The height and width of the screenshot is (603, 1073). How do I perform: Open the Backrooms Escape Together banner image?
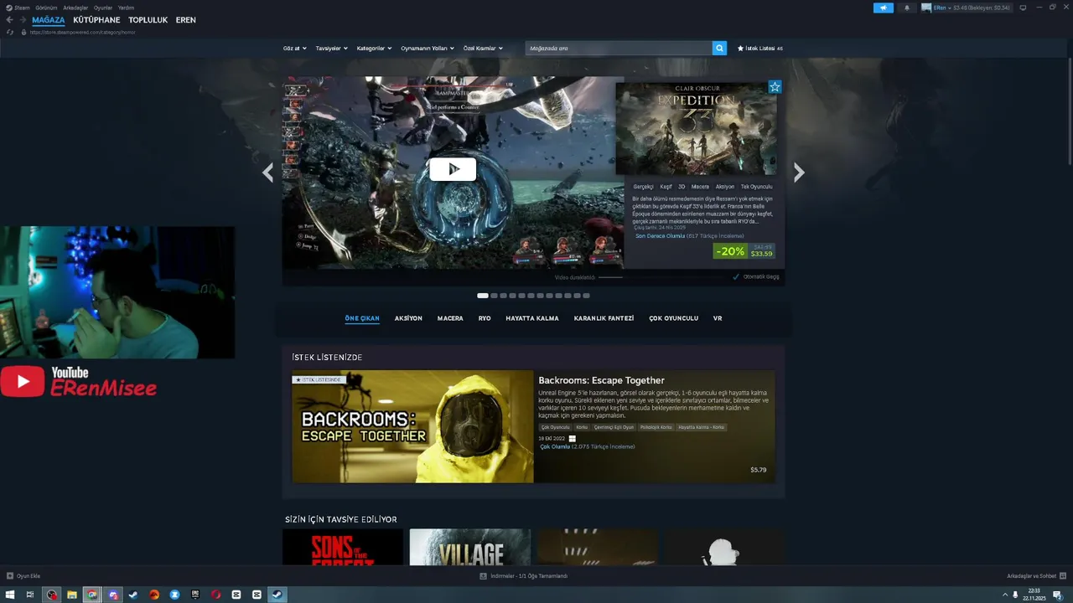point(412,426)
